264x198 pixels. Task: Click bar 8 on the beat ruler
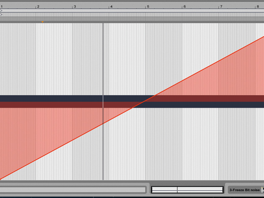[258, 7]
